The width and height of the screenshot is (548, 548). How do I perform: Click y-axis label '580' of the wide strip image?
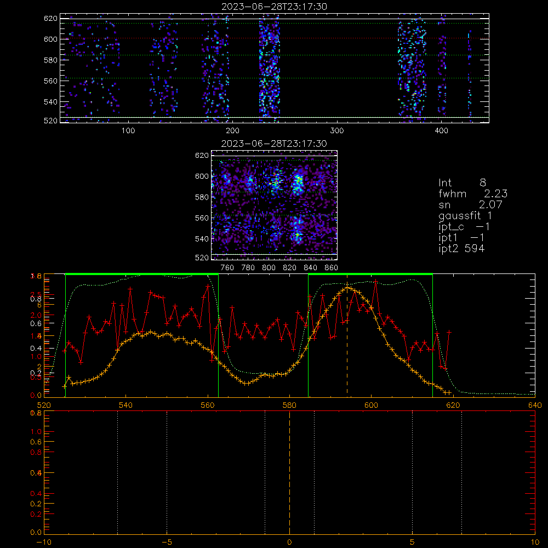50,60
